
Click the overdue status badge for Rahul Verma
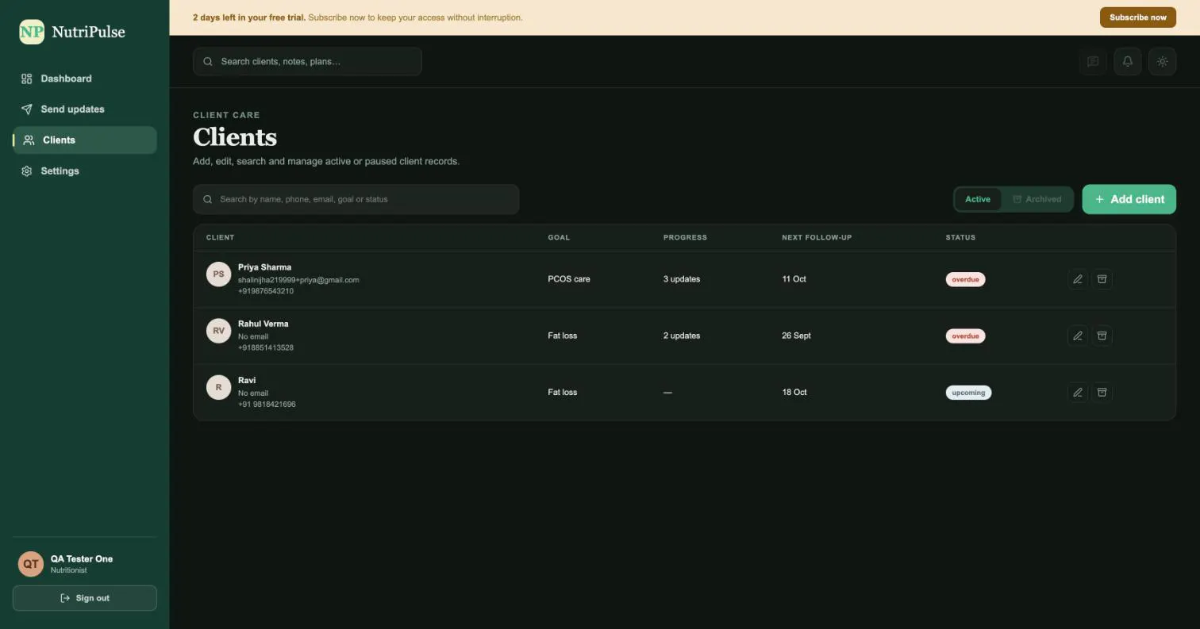click(x=965, y=336)
